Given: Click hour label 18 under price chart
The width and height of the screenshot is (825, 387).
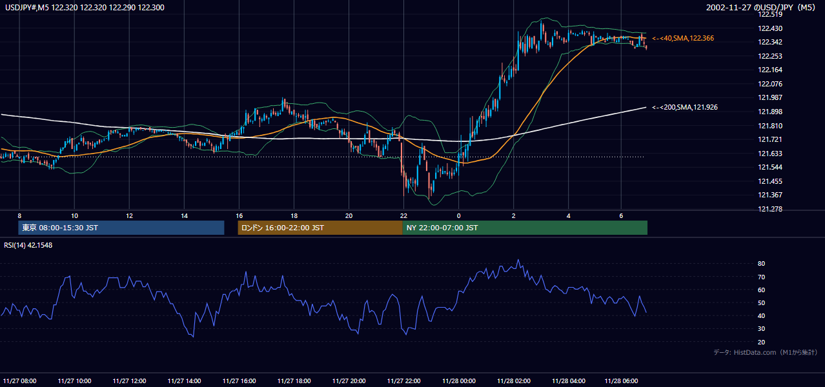Looking at the screenshot, I should [294, 215].
